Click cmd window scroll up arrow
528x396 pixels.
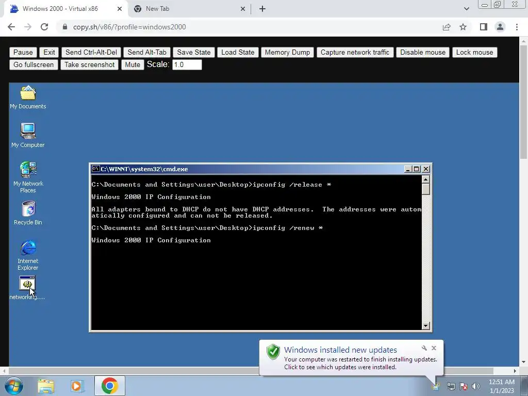coord(425,179)
